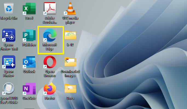The image size is (187, 109).
Task: Select the Docs folder icon
Action: click(70, 89)
